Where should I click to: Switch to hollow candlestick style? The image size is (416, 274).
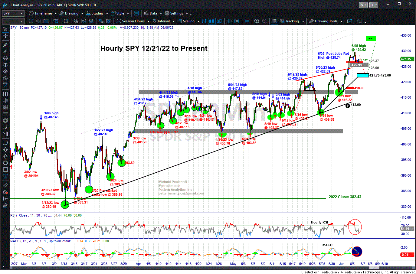(219, 21)
